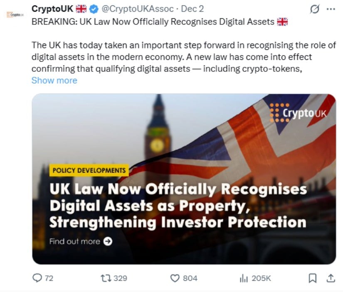The image size is (343, 292).
Task: Like the tweet with heart icon
Action: (x=175, y=278)
